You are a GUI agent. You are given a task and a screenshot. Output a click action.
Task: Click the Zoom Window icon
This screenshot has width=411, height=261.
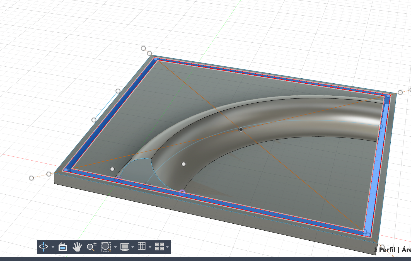(x=106, y=247)
